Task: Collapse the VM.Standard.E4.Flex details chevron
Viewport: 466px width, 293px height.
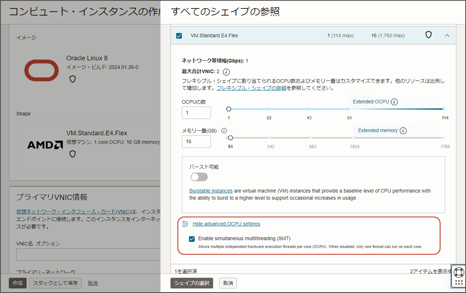Action: tap(447, 35)
